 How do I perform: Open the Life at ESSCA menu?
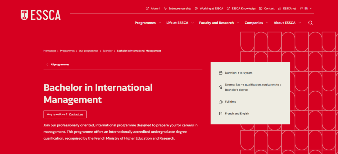pyautogui.click(x=177, y=23)
